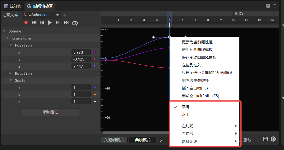Screen dimensions: 284x150
Task: Jump to the first frame
Action: tap(34, 23)
